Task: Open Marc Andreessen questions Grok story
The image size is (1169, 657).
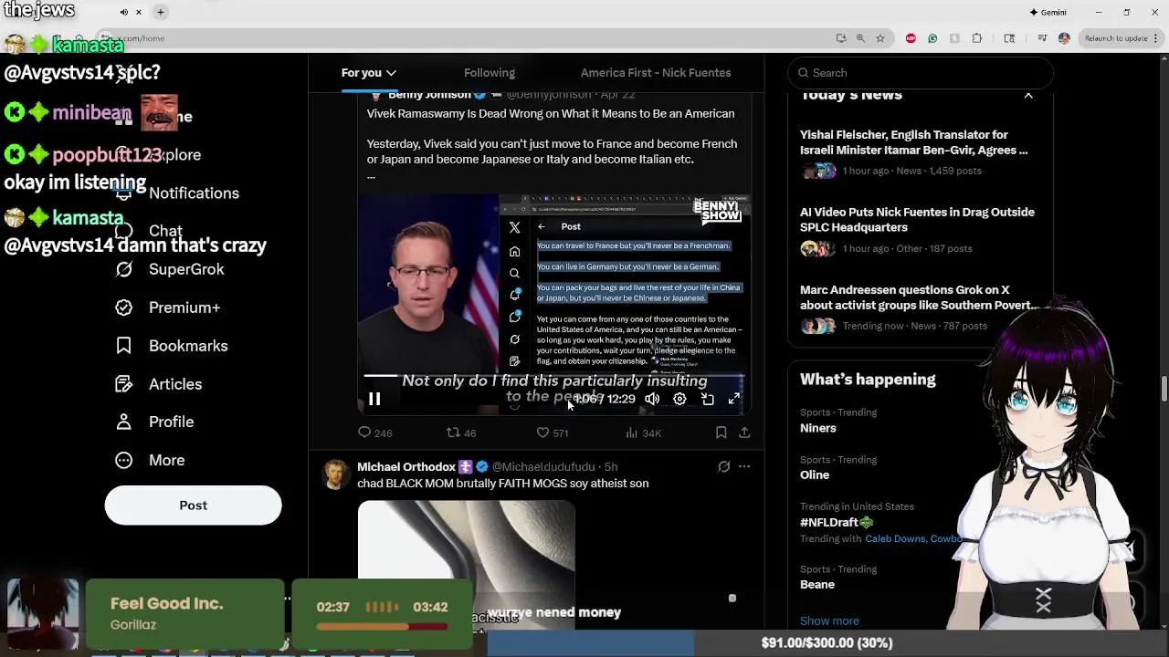Action: (920, 308)
